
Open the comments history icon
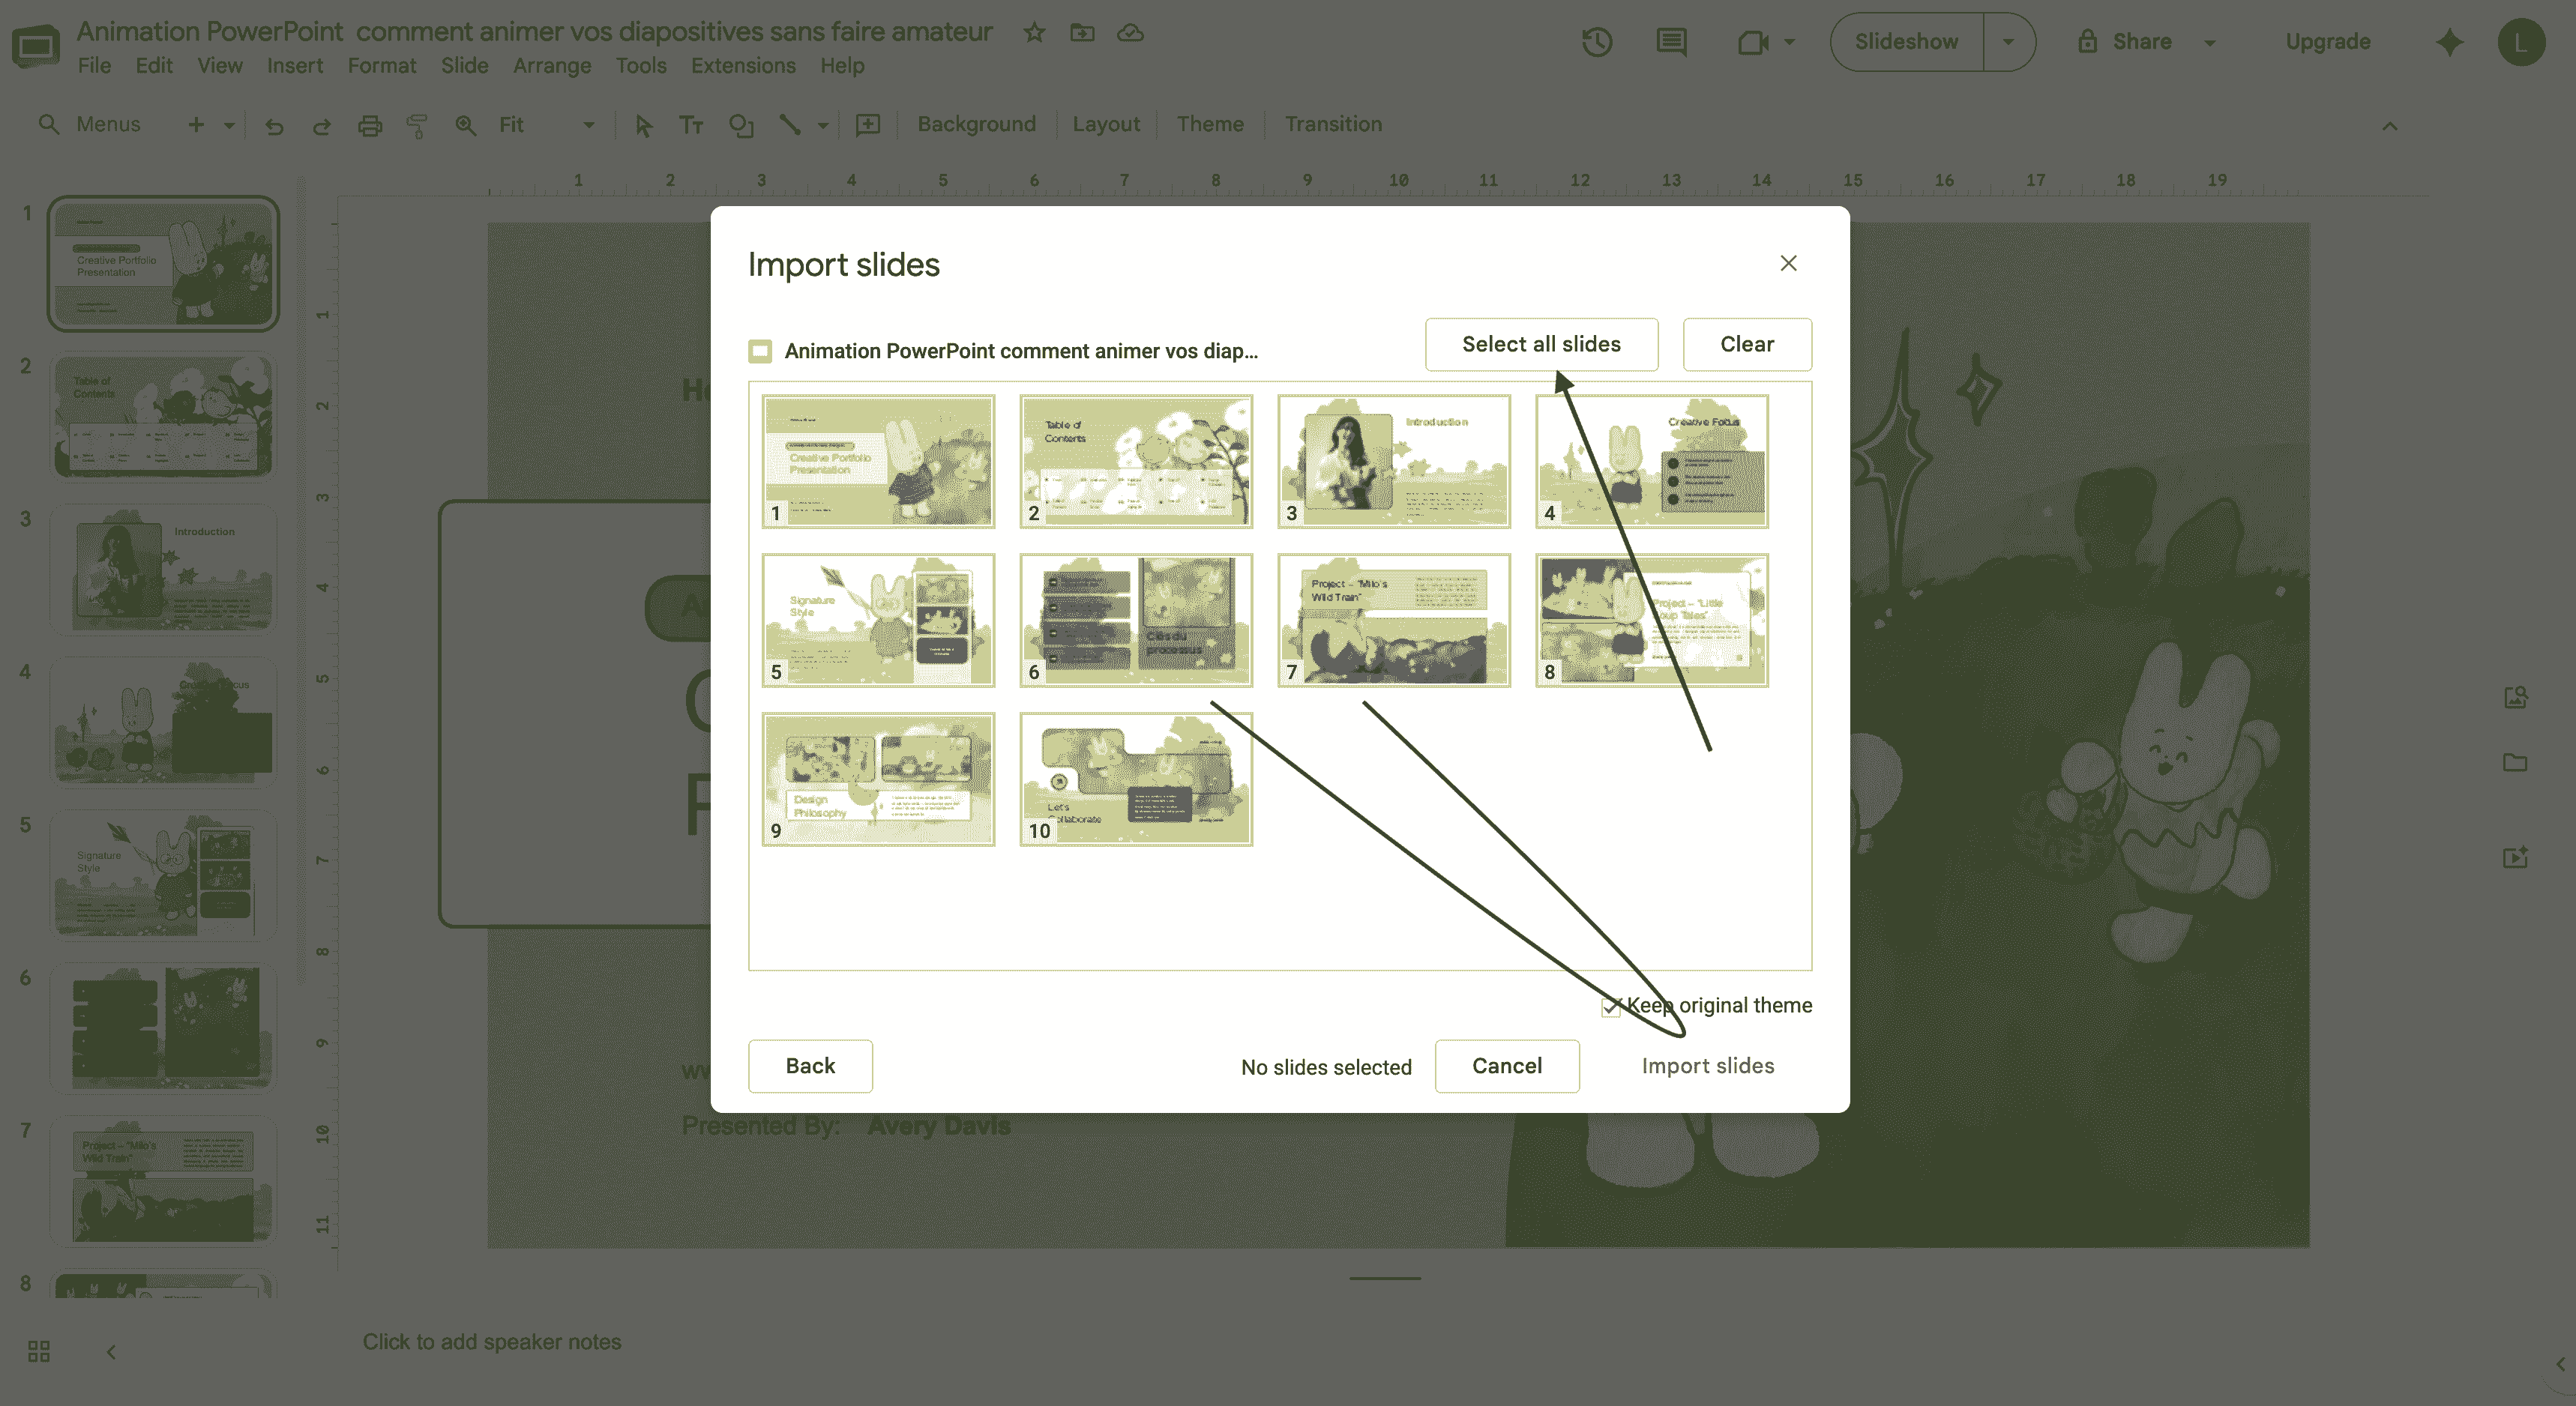(x=1671, y=42)
